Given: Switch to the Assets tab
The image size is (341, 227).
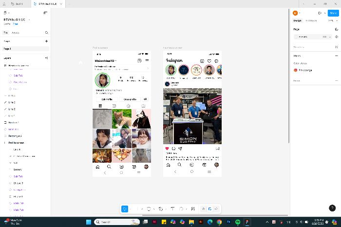Looking at the screenshot, I should pyautogui.click(x=15, y=33).
